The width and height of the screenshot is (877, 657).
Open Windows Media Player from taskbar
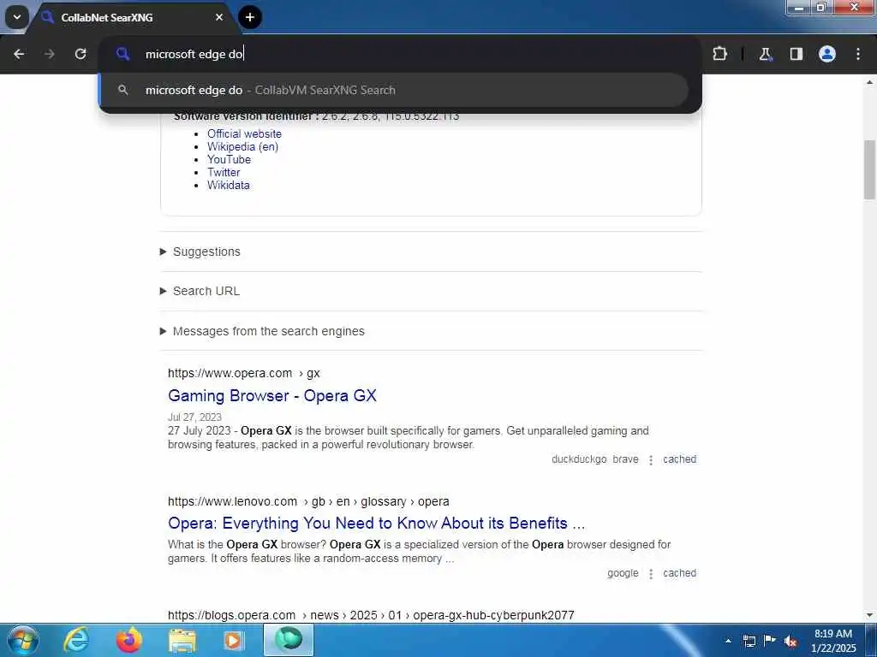click(234, 640)
